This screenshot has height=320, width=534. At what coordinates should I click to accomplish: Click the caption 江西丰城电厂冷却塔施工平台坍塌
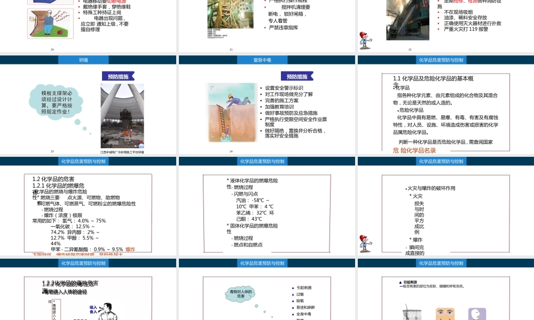[x=122, y=152]
